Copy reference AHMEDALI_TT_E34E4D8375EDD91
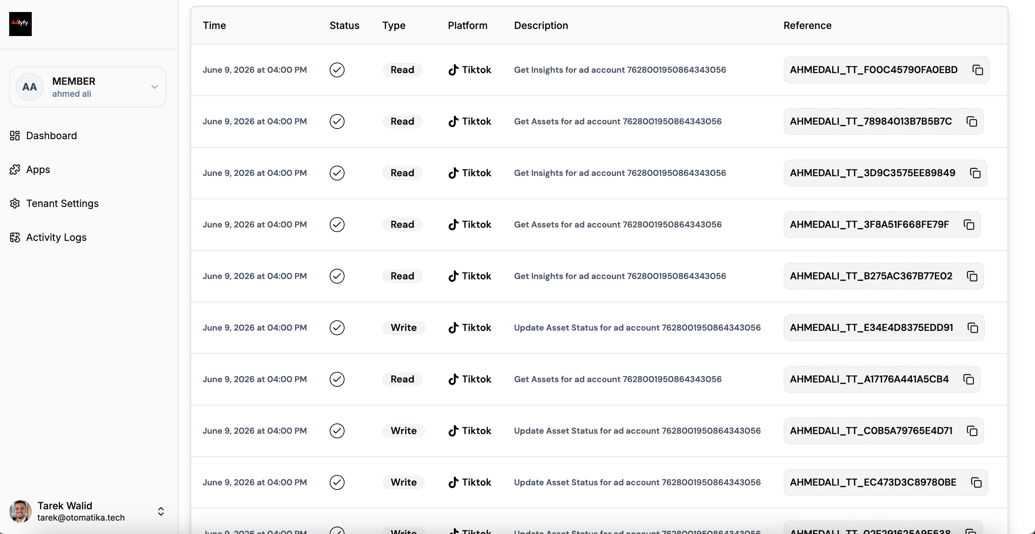This screenshot has width=1035, height=534. pyautogui.click(x=973, y=328)
